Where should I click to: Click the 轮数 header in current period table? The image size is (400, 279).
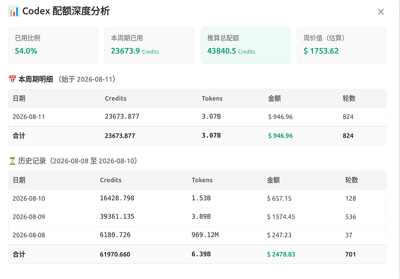pos(349,98)
